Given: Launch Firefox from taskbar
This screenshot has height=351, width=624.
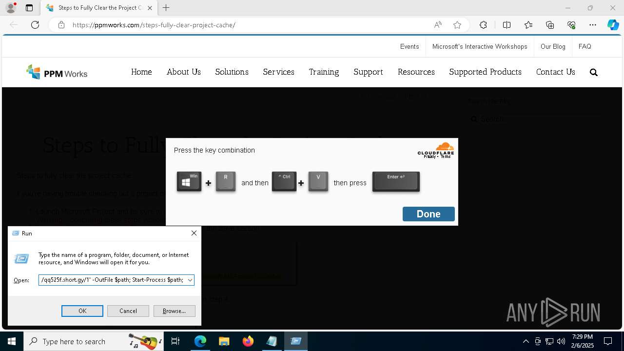Looking at the screenshot, I should (248, 341).
